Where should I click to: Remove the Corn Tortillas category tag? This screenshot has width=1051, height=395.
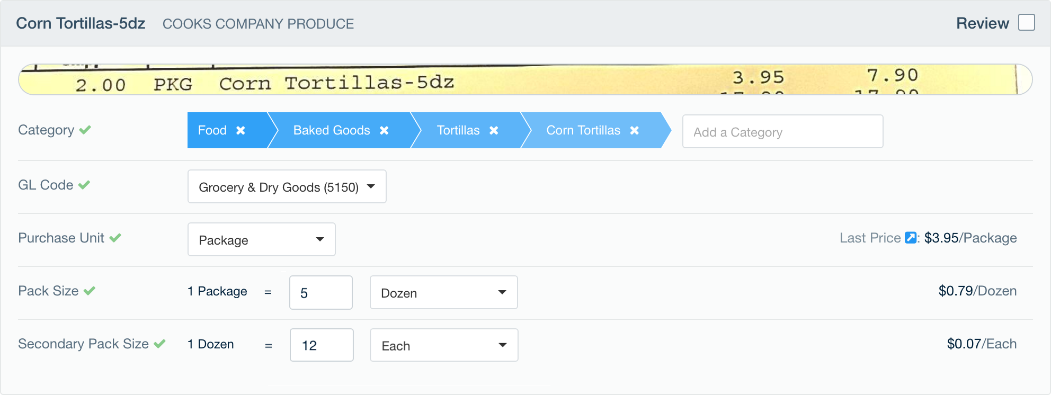[x=635, y=130]
